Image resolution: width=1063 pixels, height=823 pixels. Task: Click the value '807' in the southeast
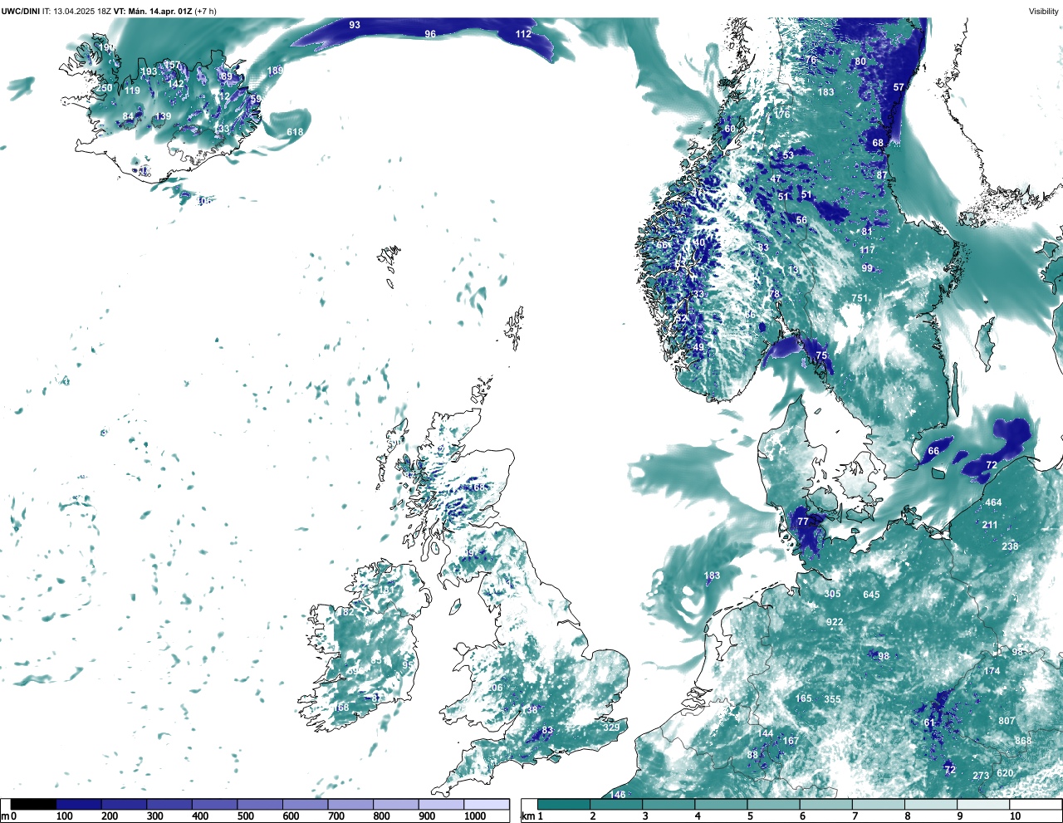(1007, 721)
